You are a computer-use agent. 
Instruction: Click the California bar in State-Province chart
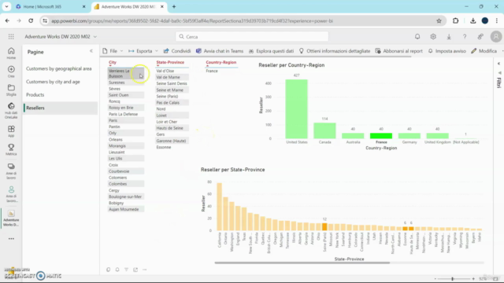point(220,207)
